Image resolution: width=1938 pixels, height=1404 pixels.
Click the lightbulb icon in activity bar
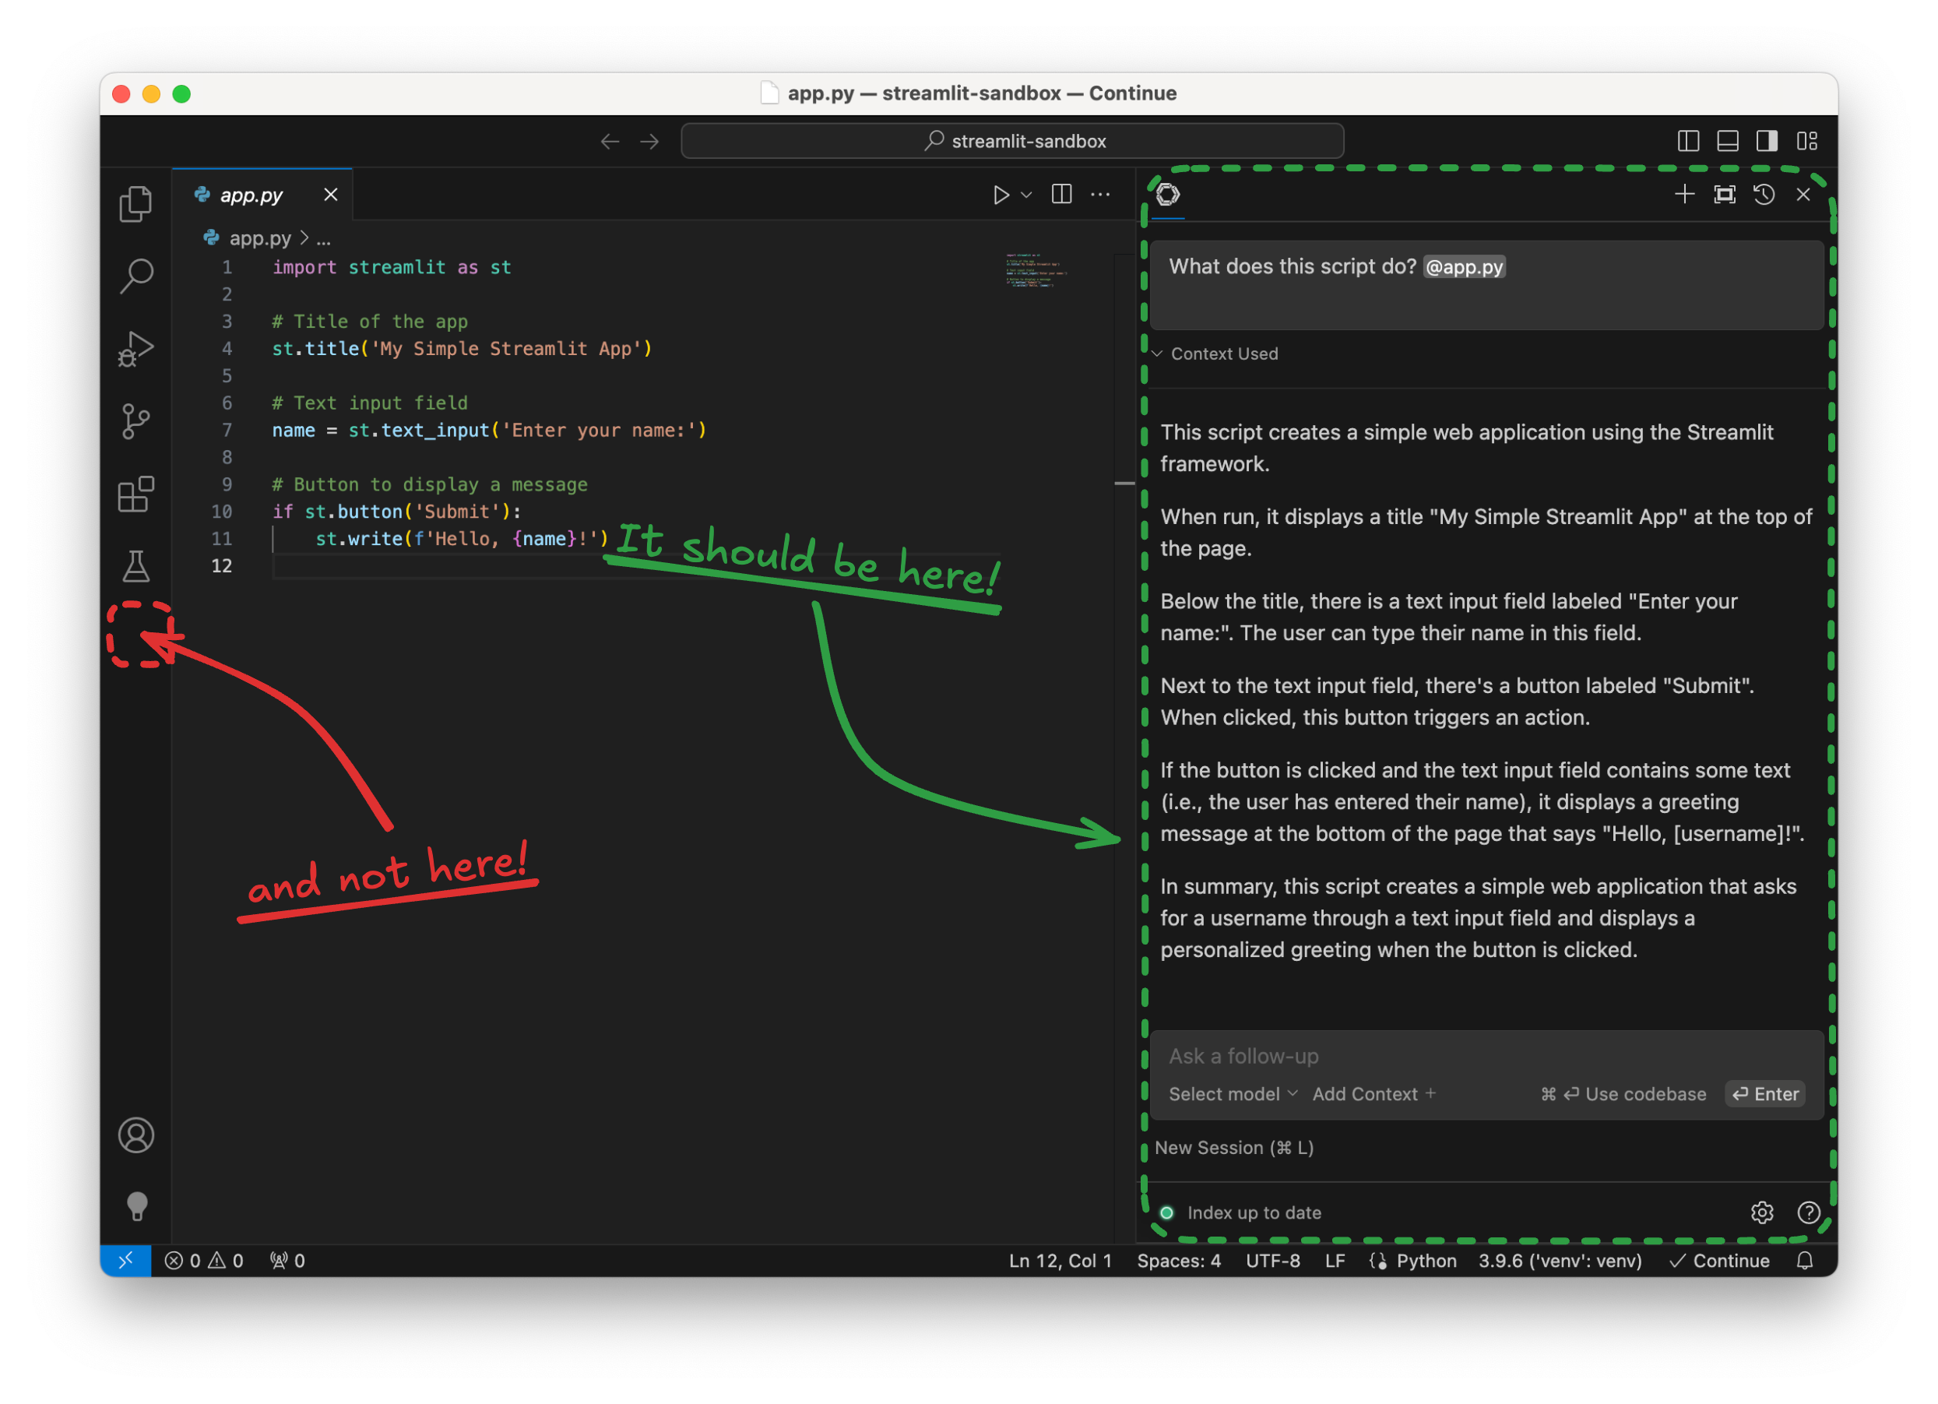coord(137,1205)
